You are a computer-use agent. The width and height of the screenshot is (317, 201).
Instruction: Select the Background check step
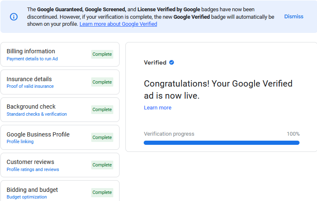click(60, 110)
